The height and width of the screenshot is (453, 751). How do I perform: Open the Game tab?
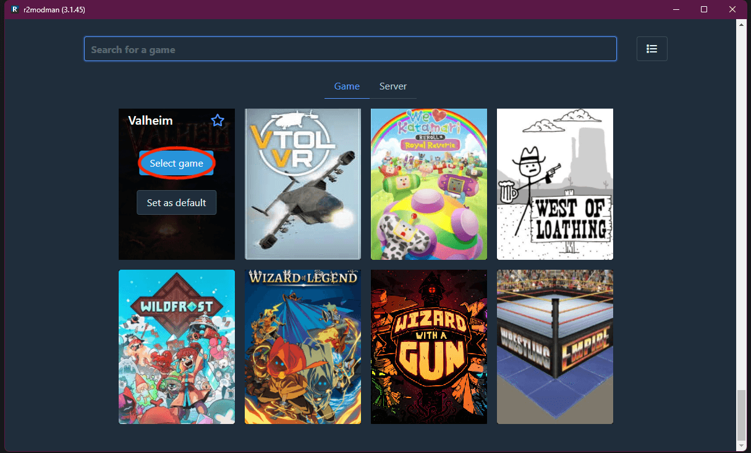[x=347, y=86]
